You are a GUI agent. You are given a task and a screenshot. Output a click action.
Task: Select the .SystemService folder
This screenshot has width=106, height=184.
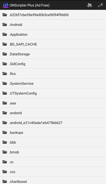pyautogui.click(x=53, y=84)
